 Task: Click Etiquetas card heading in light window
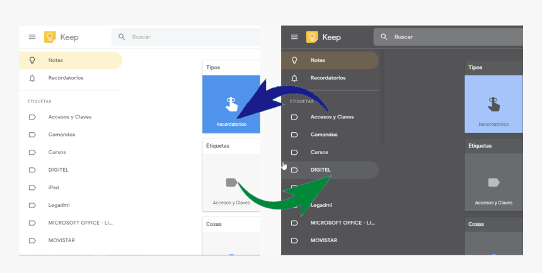pyautogui.click(x=218, y=146)
